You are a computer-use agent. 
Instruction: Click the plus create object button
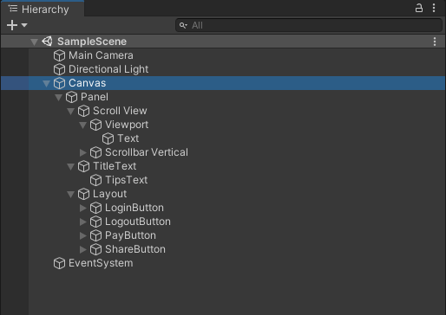(12, 25)
